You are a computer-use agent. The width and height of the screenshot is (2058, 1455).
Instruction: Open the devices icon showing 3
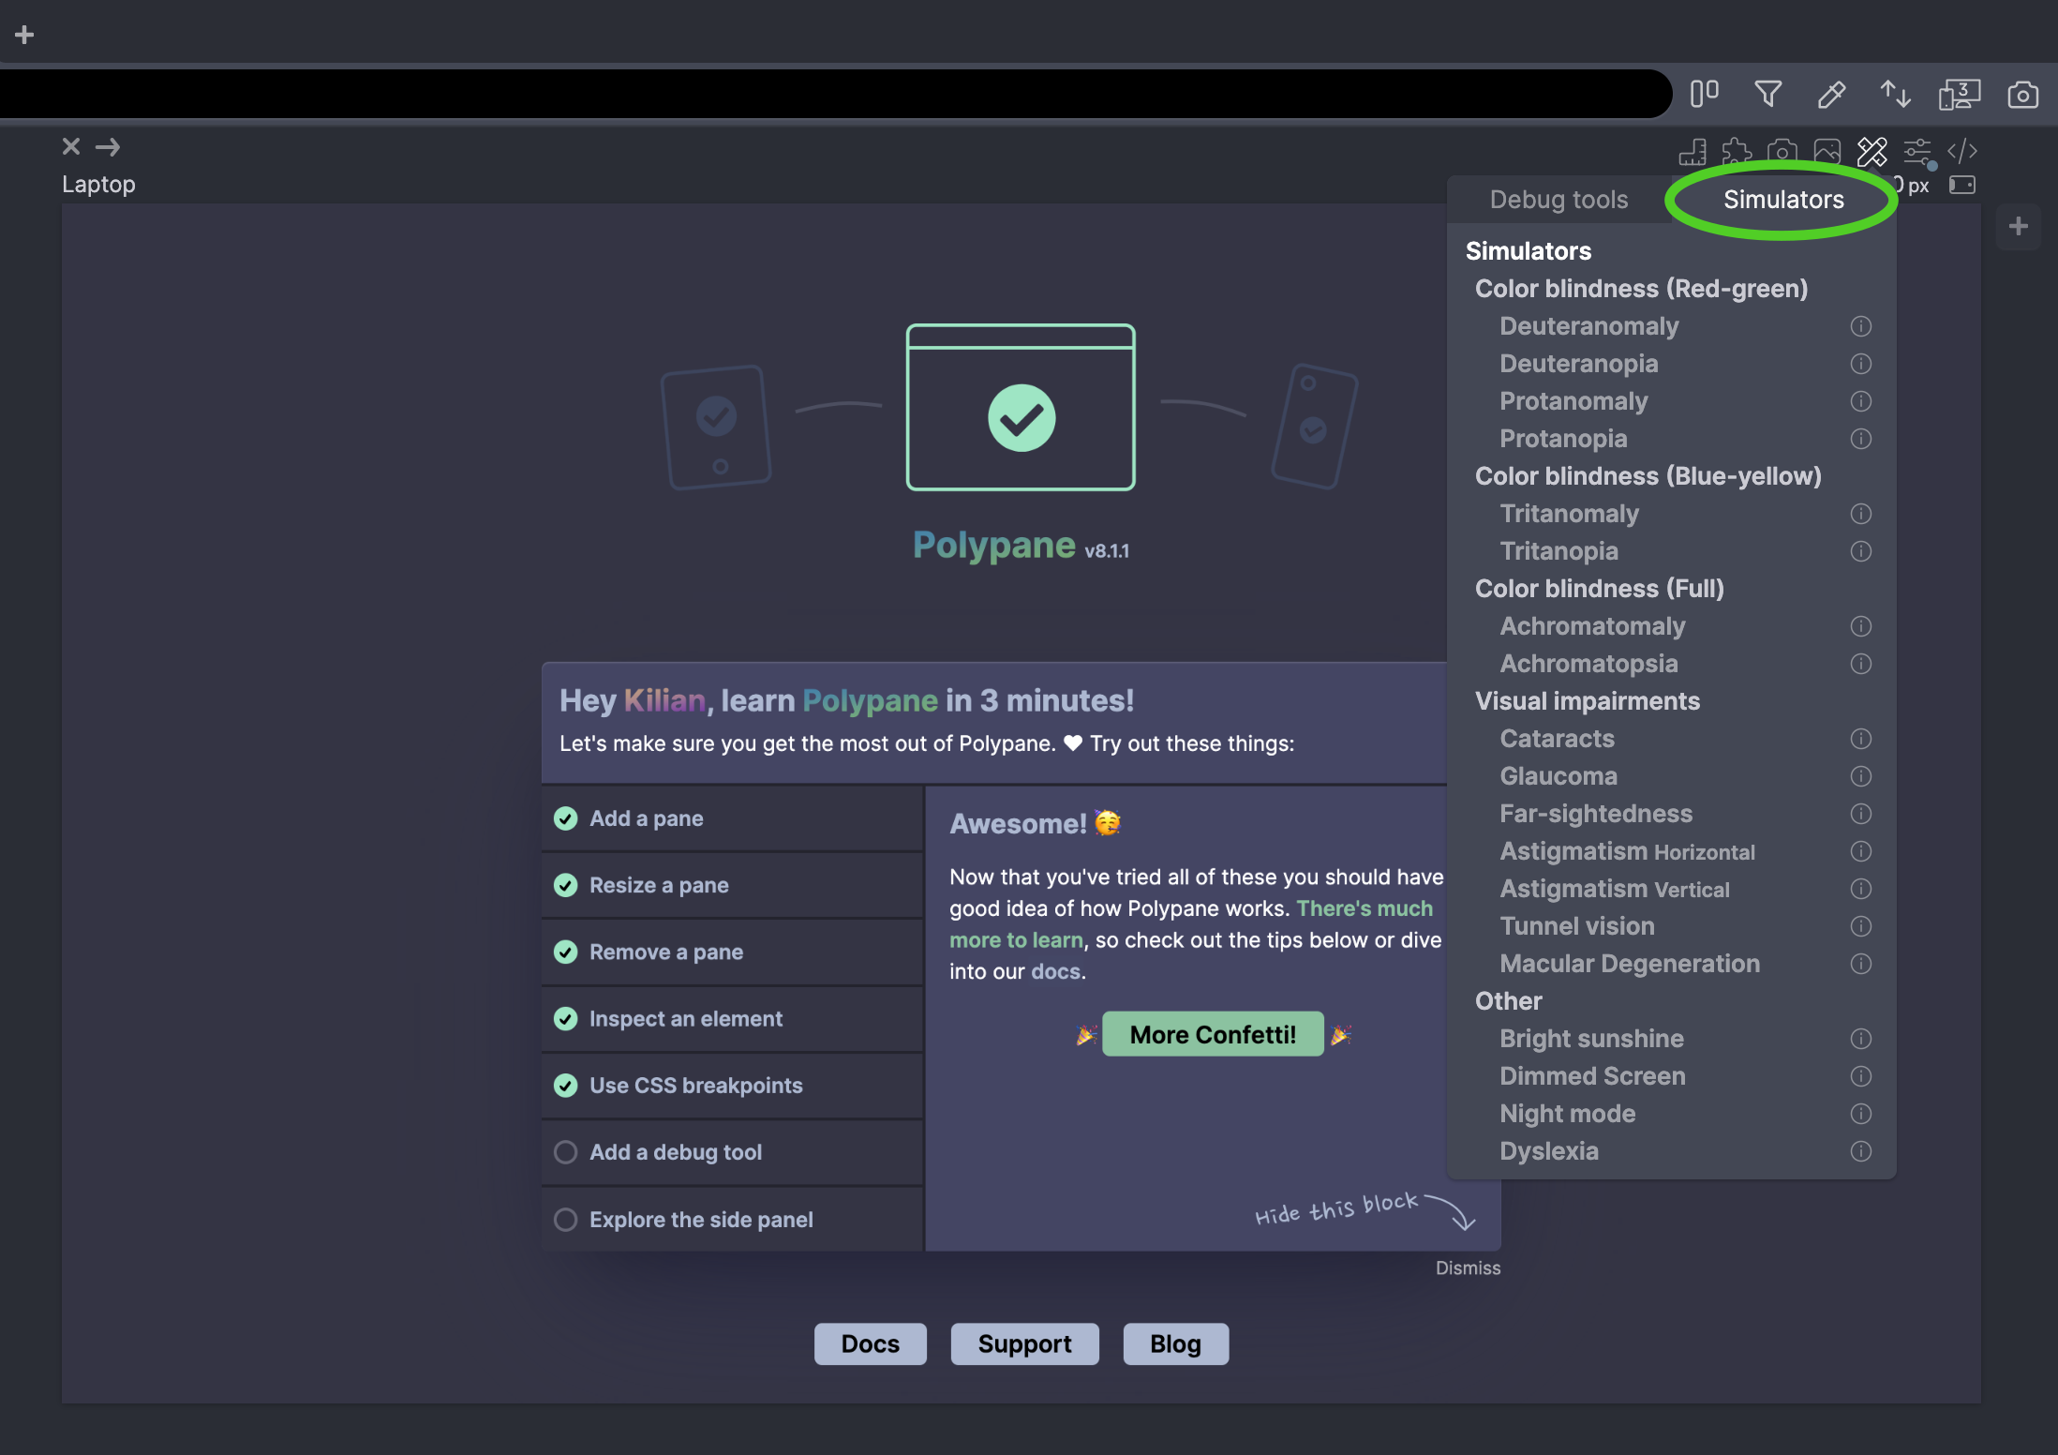coord(1960,94)
